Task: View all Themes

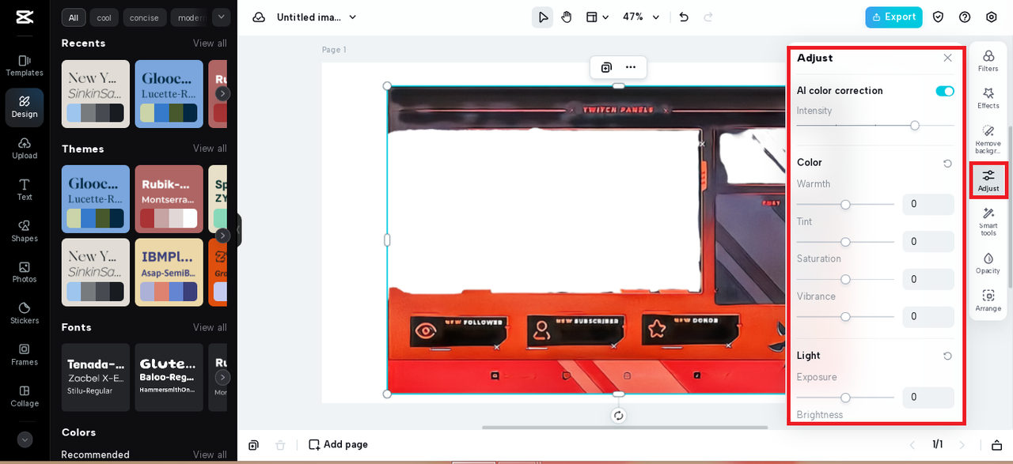Action: pos(210,149)
